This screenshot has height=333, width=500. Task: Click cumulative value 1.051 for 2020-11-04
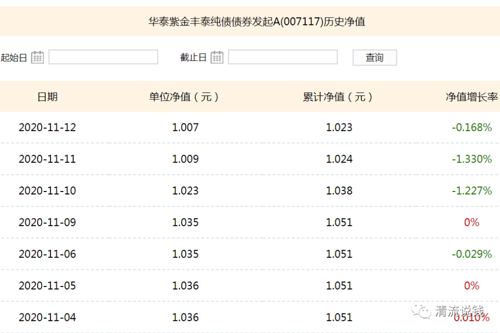[339, 317]
